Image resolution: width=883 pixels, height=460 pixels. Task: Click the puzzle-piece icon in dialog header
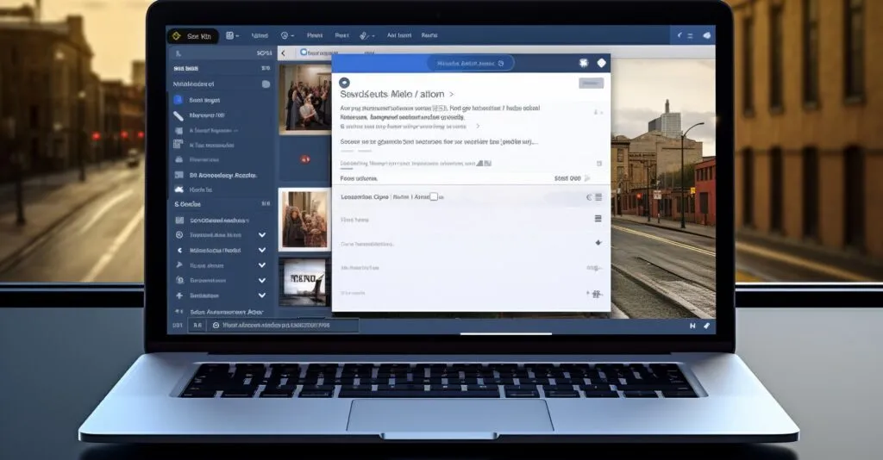(584, 63)
